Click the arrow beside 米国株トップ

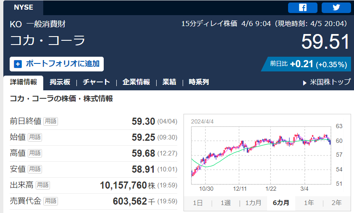(x=304, y=83)
